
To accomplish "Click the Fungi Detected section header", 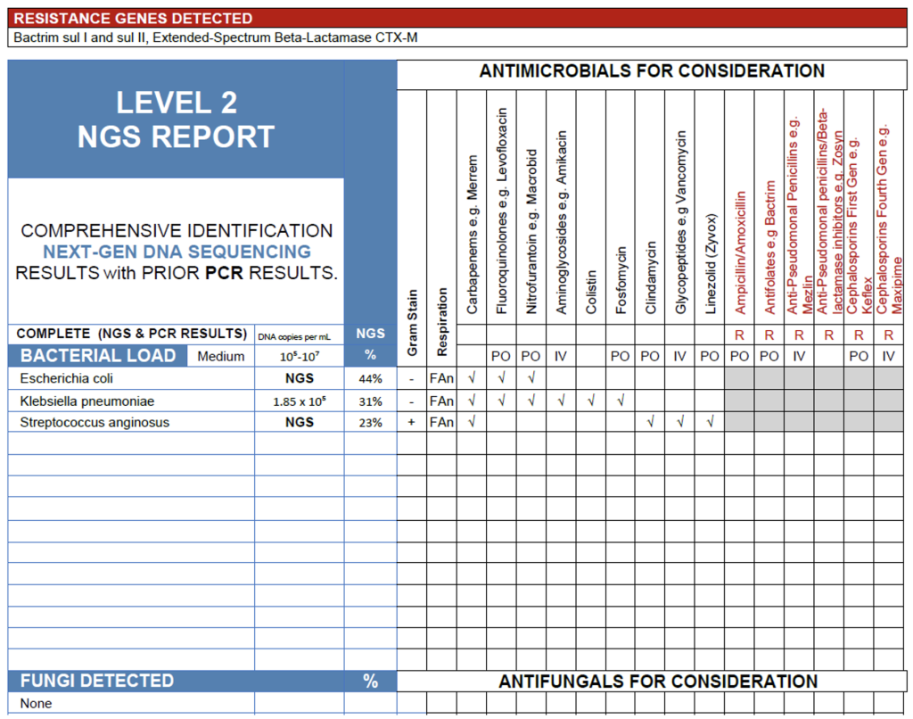I will (x=98, y=681).
